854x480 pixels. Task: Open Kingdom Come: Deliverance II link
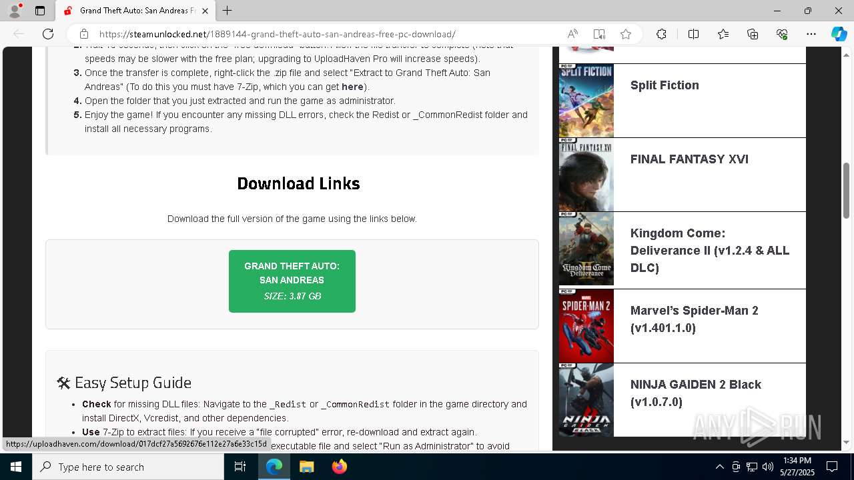pos(710,251)
